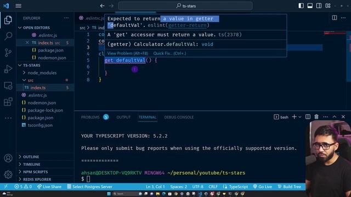Viewport: 351px width, 197px height.
Task: Split the editor right
Action: 335,18
